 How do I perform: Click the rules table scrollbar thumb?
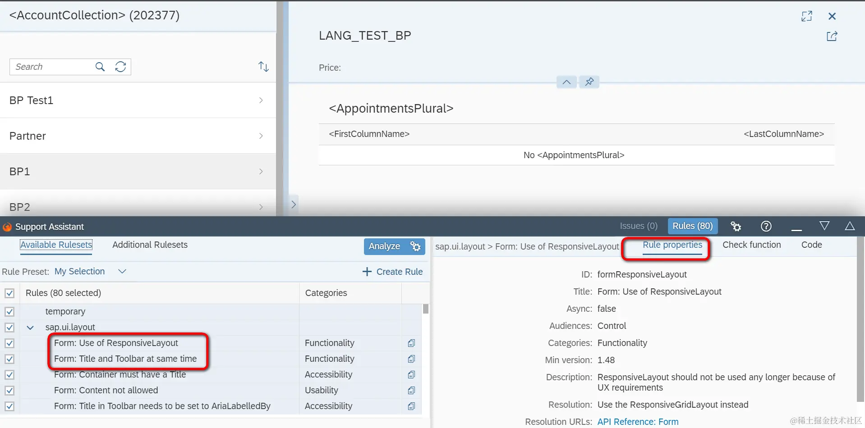coord(425,309)
